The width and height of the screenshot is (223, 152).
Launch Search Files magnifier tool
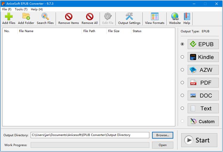tap(45, 16)
